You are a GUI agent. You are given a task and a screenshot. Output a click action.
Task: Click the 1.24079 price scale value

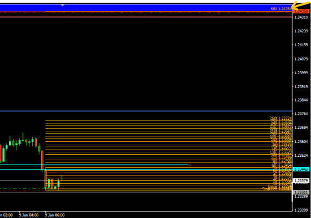coord(301,59)
